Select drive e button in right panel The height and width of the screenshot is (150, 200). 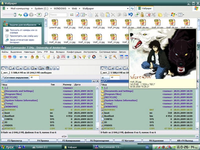[119, 68]
